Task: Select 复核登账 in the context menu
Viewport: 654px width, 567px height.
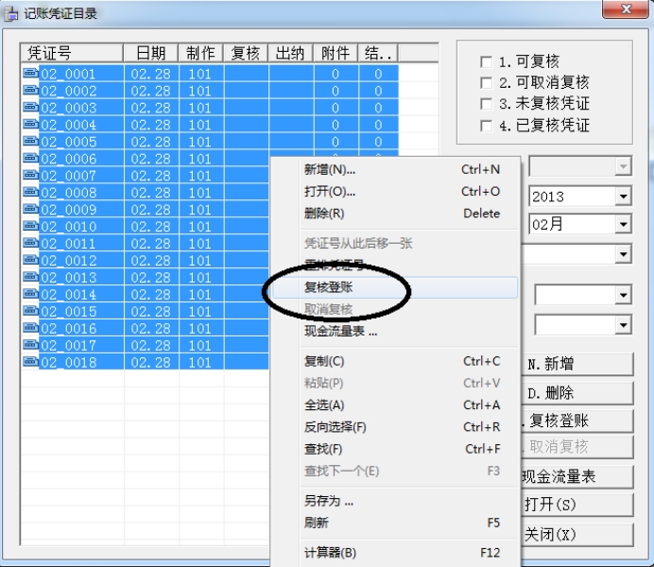Action: [395, 287]
